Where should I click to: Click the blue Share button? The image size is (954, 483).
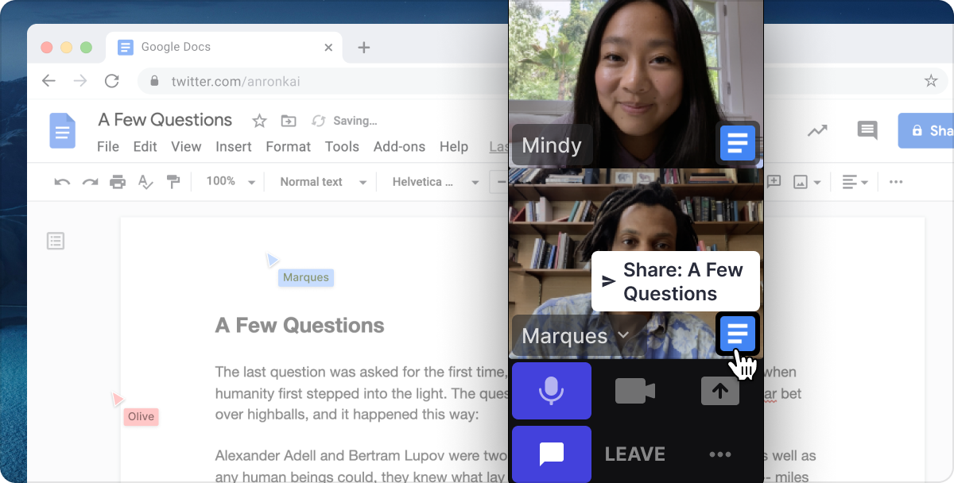pyautogui.click(x=926, y=130)
